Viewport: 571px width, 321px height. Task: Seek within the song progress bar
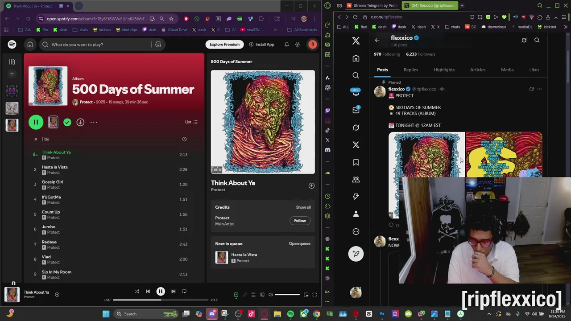[161, 300]
